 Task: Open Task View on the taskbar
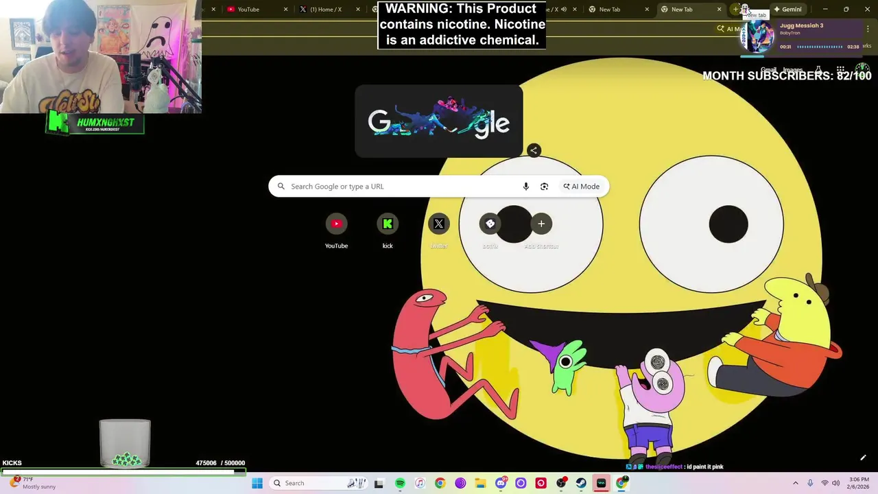379,483
